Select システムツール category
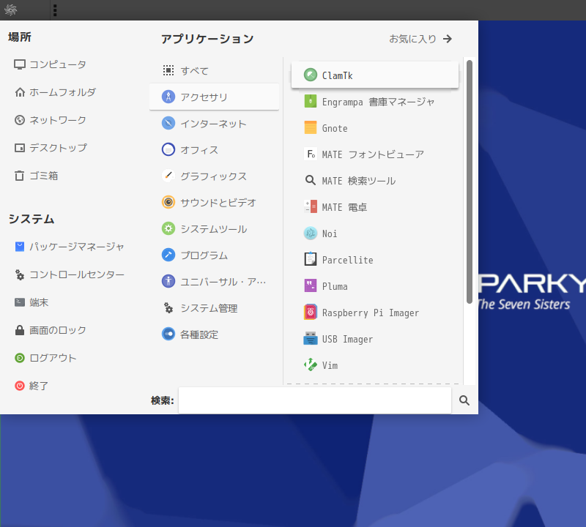 pos(214,229)
